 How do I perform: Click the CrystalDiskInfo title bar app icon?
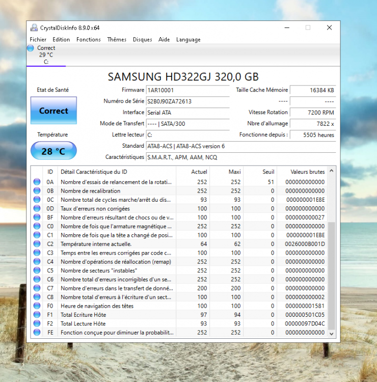click(34, 28)
